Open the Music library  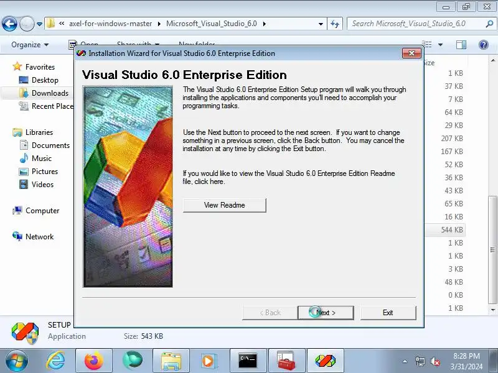pos(42,159)
